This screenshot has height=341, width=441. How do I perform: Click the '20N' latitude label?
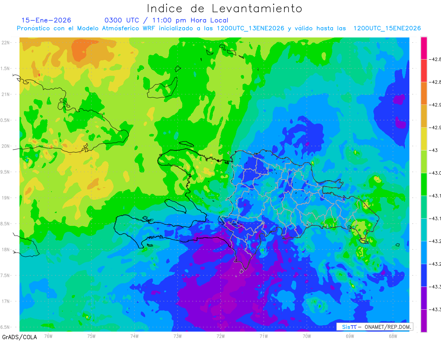pos(6,146)
